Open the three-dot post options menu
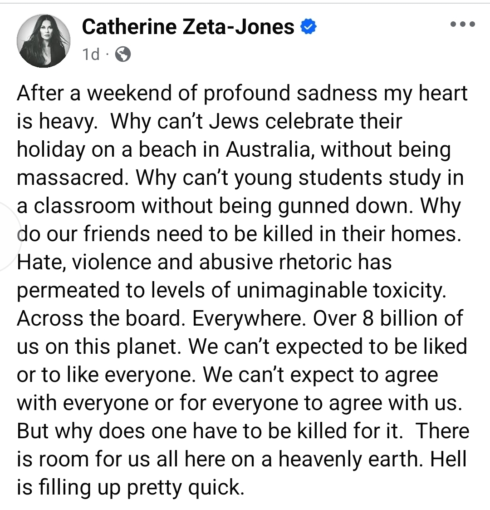Image resolution: width=490 pixels, height=510 pixels. [462, 25]
